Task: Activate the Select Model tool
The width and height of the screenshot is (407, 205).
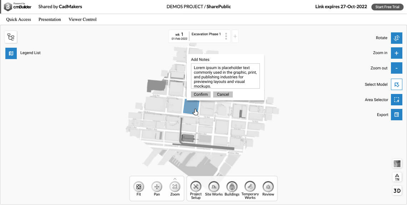Action: tap(396, 84)
